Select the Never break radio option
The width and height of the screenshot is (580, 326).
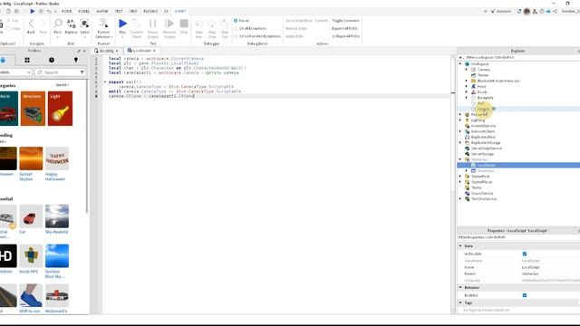click(x=236, y=21)
